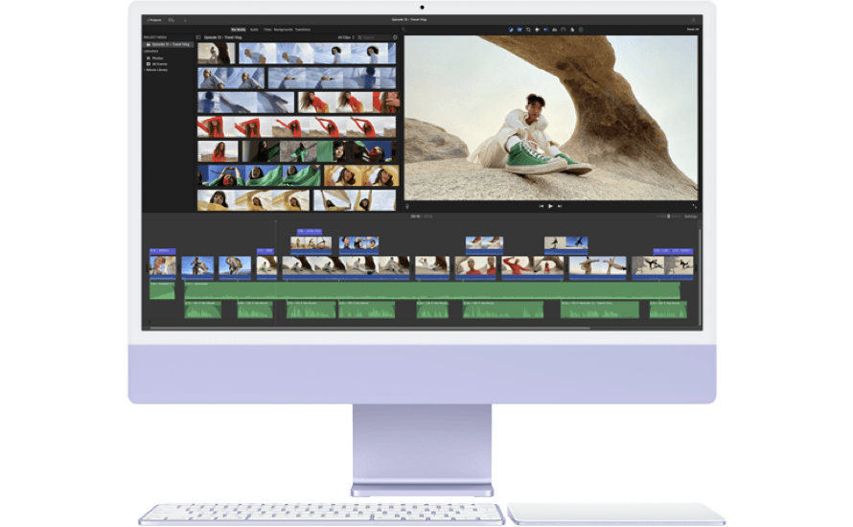Skip to the next clip
This screenshot has width=853, height=527.
point(559,206)
